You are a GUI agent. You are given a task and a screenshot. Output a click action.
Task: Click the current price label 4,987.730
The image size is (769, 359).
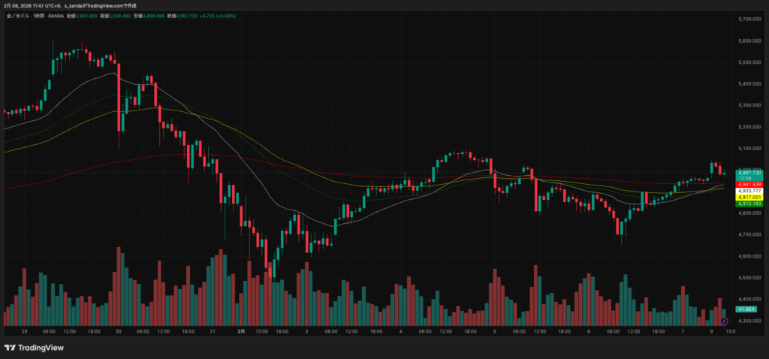749,173
